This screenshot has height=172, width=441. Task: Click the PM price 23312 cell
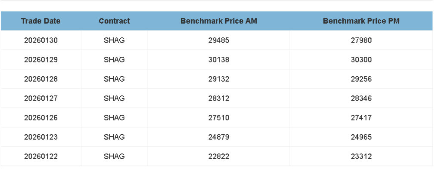point(361,157)
